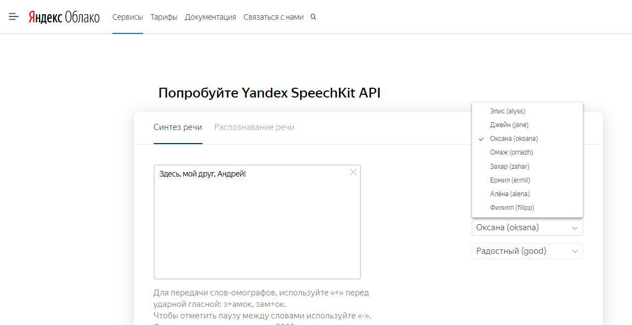Select voice Джейн (jane)
The width and height of the screenshot is (632, 325).
coord(527,125)
